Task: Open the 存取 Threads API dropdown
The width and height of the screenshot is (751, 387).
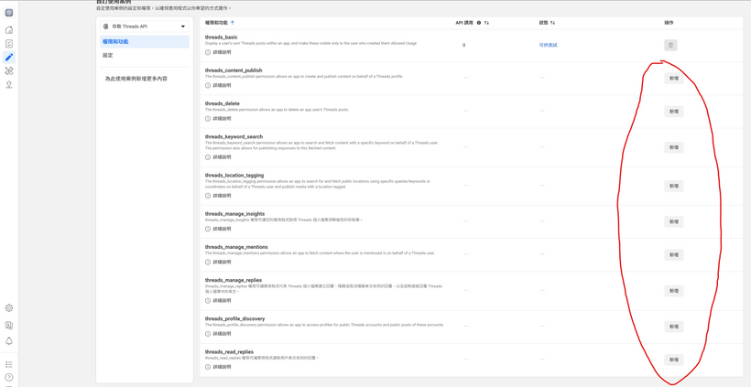Action: [145, 27]
